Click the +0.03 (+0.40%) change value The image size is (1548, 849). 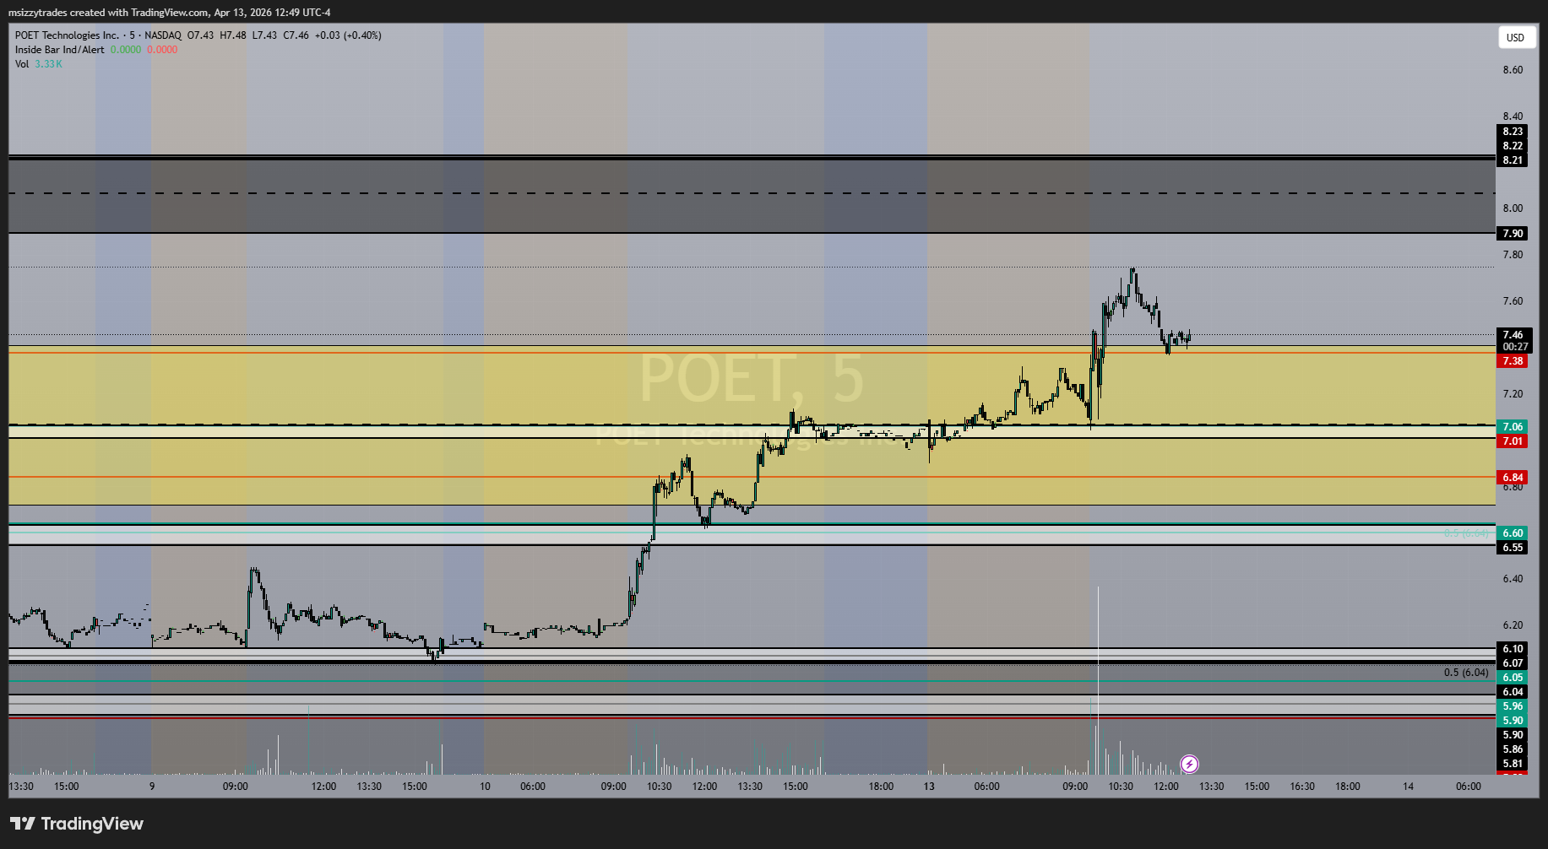[x=348, y=35]
